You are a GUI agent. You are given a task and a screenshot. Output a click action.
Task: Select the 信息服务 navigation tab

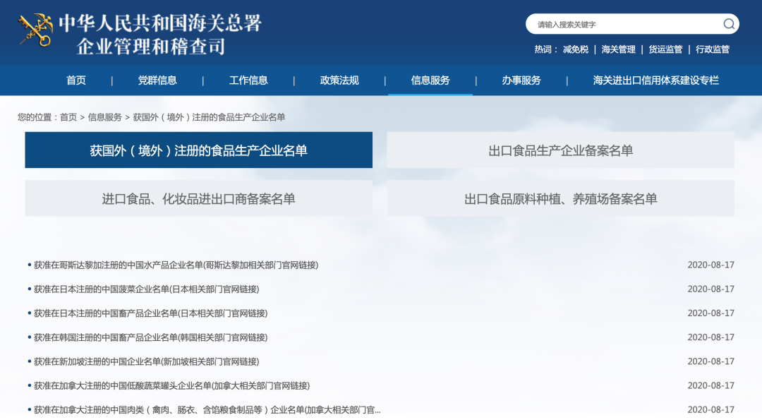pos(430,80)
